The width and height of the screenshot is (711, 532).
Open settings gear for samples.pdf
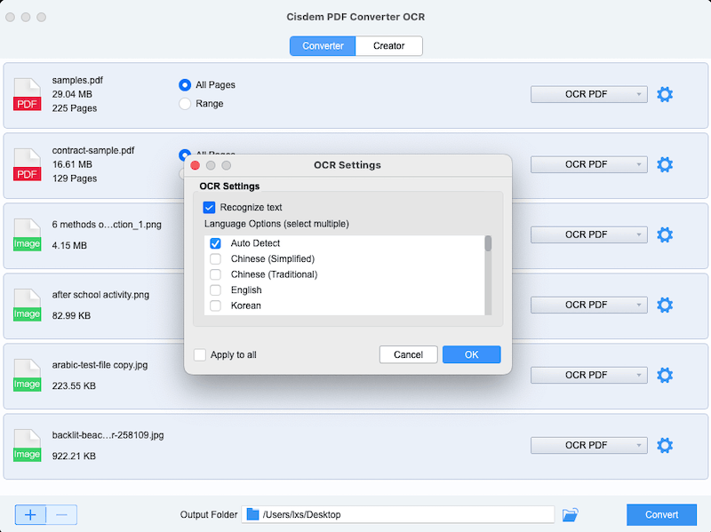(665, 94)
